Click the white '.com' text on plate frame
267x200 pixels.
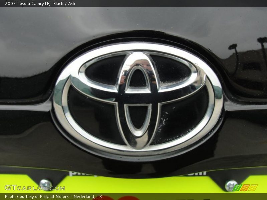tap(199, 173)
